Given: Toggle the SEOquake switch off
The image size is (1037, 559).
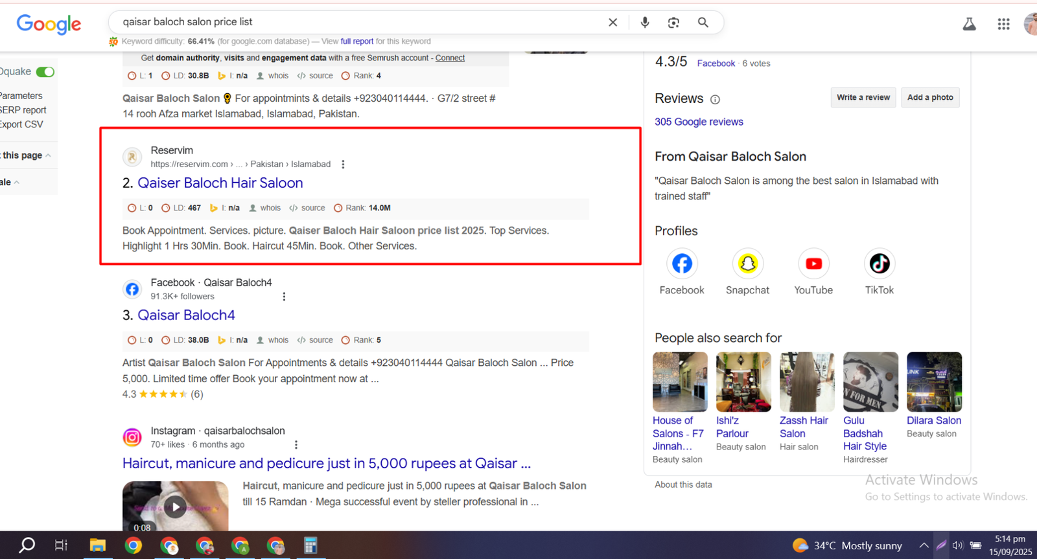Looking at the screenshot, I should pos(45,72).
